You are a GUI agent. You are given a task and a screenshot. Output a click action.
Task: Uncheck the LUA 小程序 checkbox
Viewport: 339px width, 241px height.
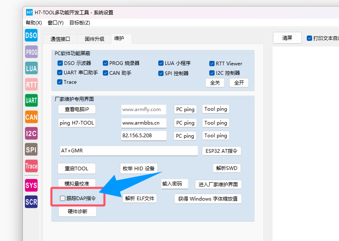click(161, 63)
